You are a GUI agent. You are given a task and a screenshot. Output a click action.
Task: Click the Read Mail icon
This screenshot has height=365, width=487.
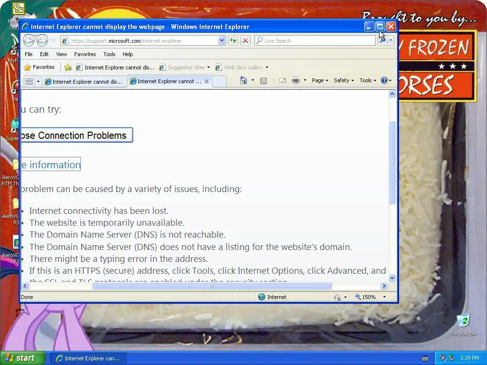coord(282,81)
